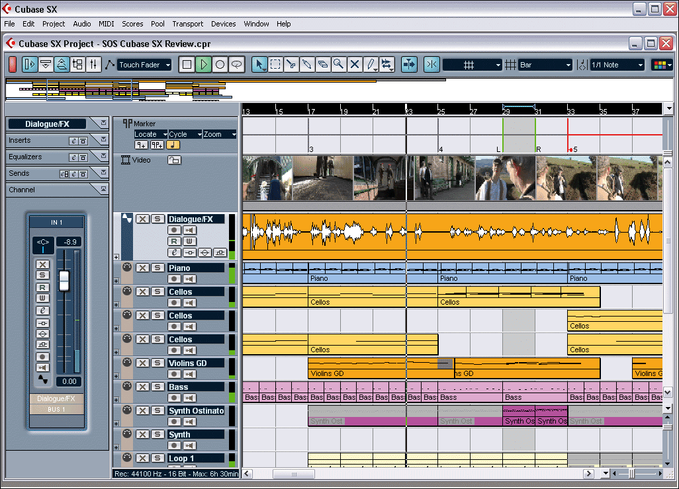The height and width of the screenshot is (489, 679).
Task: Toggle monitor on Synth Ostinato track
Action: point(190,422)
